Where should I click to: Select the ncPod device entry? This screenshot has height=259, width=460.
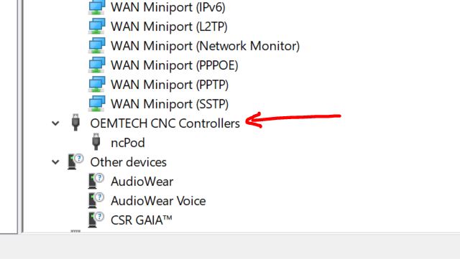[x=128, y=143]
